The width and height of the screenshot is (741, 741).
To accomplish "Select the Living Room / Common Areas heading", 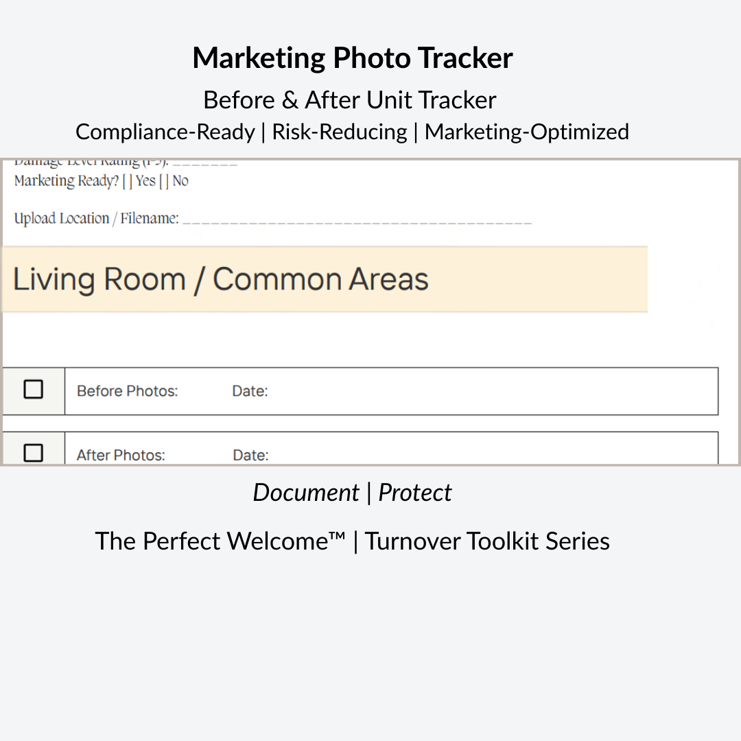I will [x=221, y=279].
